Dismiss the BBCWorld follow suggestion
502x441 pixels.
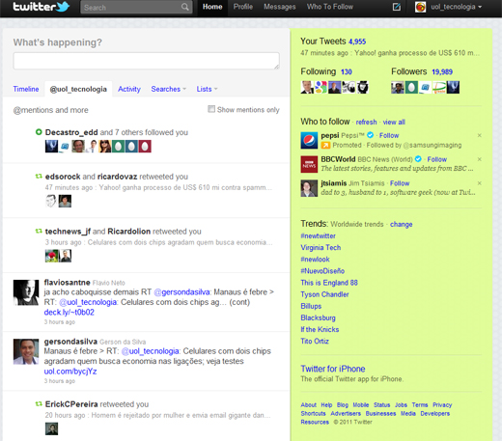(x=479, y=159)
